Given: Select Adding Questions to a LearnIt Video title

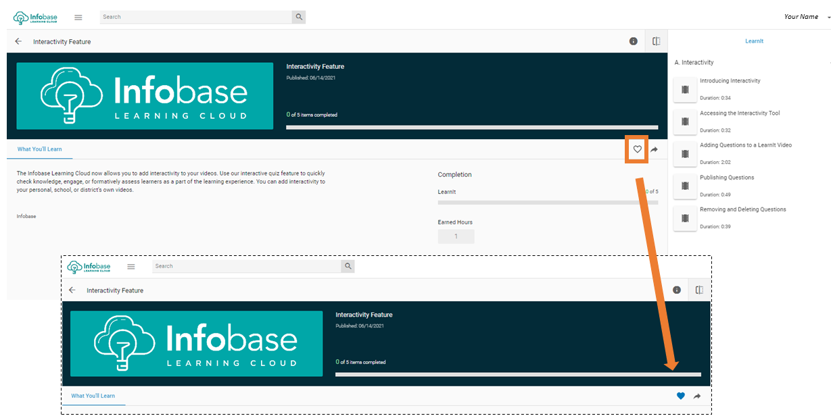Looking at the screenshot, I should coord(746,145).
